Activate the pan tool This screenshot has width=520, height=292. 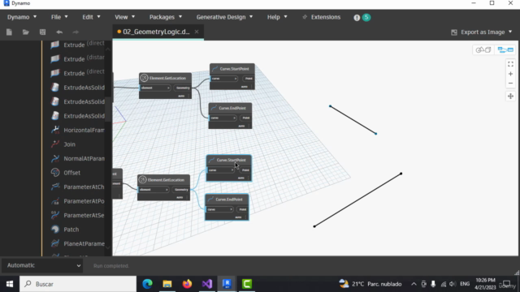pos(510,96)
